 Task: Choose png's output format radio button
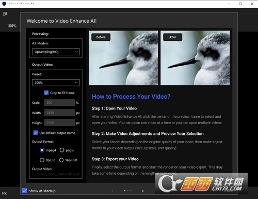point(62,150)
